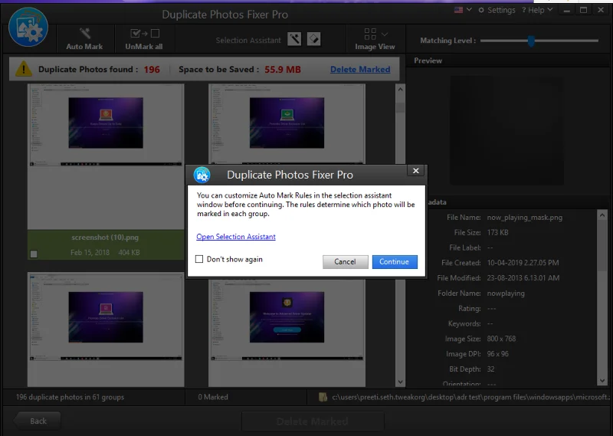The image size is (613, 436).
Task: Click the dialog's app icon in title bar
Action: pos(202,175)
